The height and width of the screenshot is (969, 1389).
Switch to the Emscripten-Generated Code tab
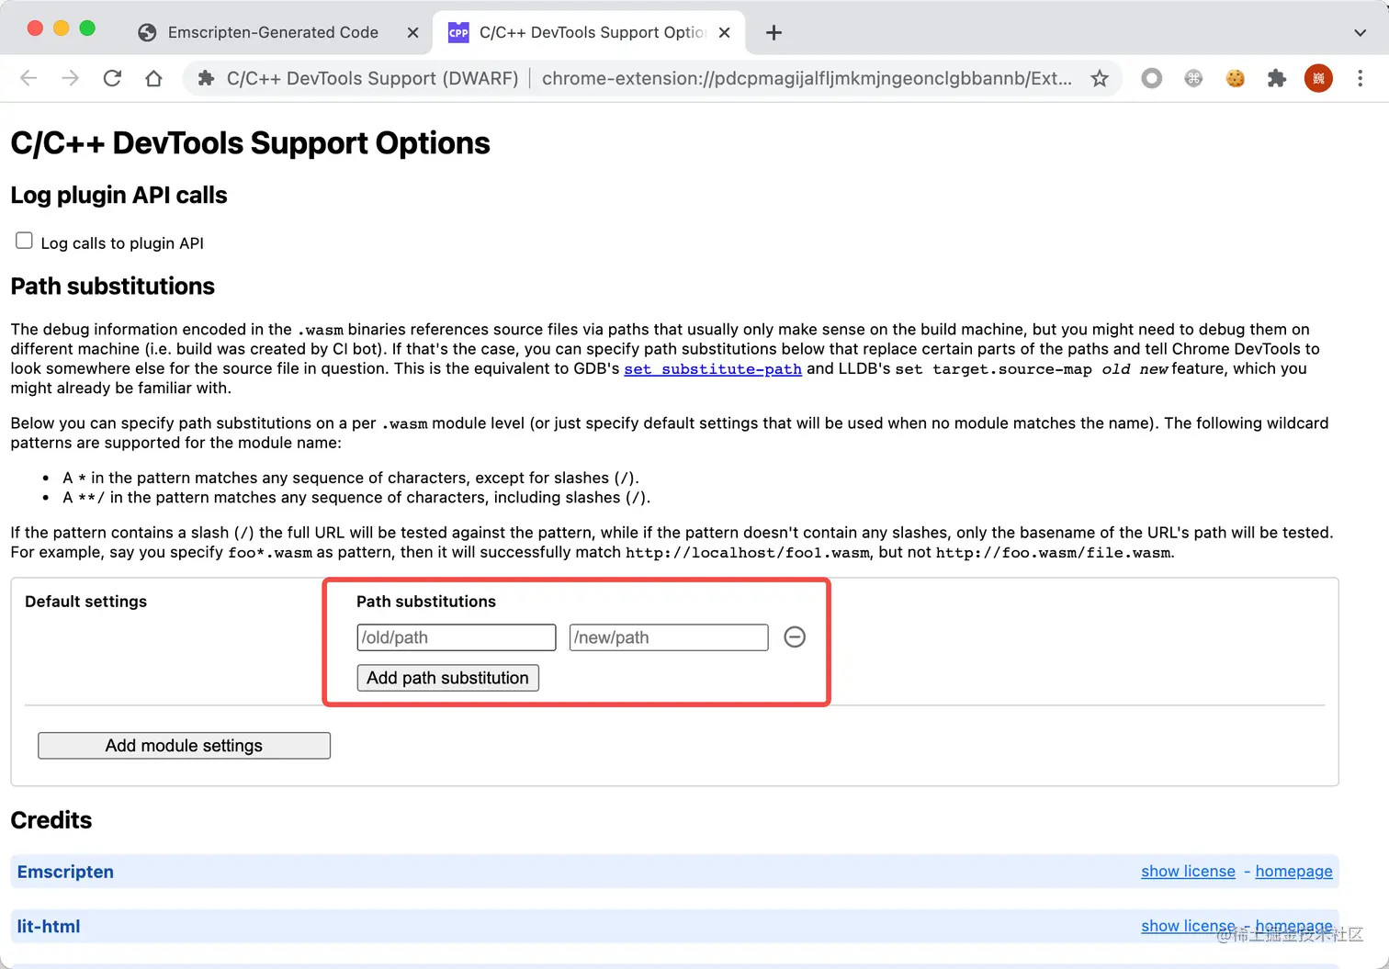[x=273, y=33]
